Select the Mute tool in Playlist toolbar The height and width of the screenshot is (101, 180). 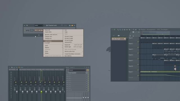[125, 30]
